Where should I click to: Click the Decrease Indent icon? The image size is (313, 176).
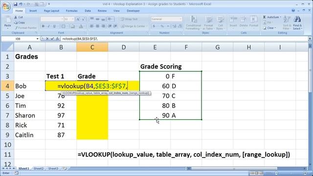click(x=110, y=26)
